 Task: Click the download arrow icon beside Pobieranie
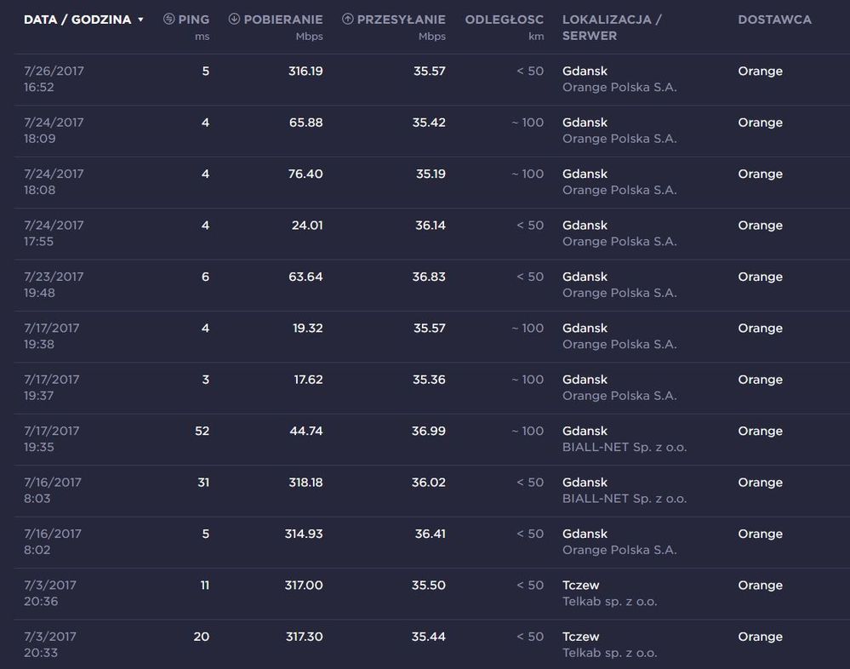pos(234,20)
